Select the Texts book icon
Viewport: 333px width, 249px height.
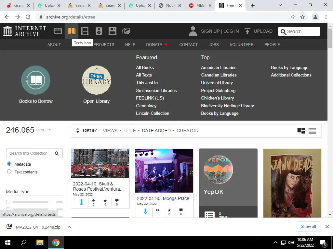coord(71,31)
